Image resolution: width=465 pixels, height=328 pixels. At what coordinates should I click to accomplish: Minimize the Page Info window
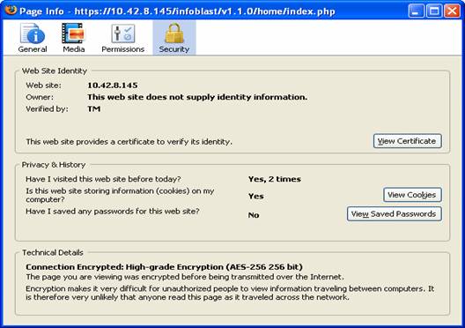416,11
